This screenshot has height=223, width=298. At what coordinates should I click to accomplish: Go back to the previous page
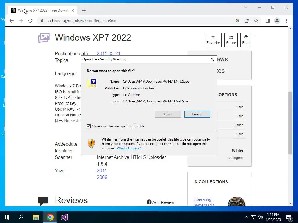tap(12, 21)
